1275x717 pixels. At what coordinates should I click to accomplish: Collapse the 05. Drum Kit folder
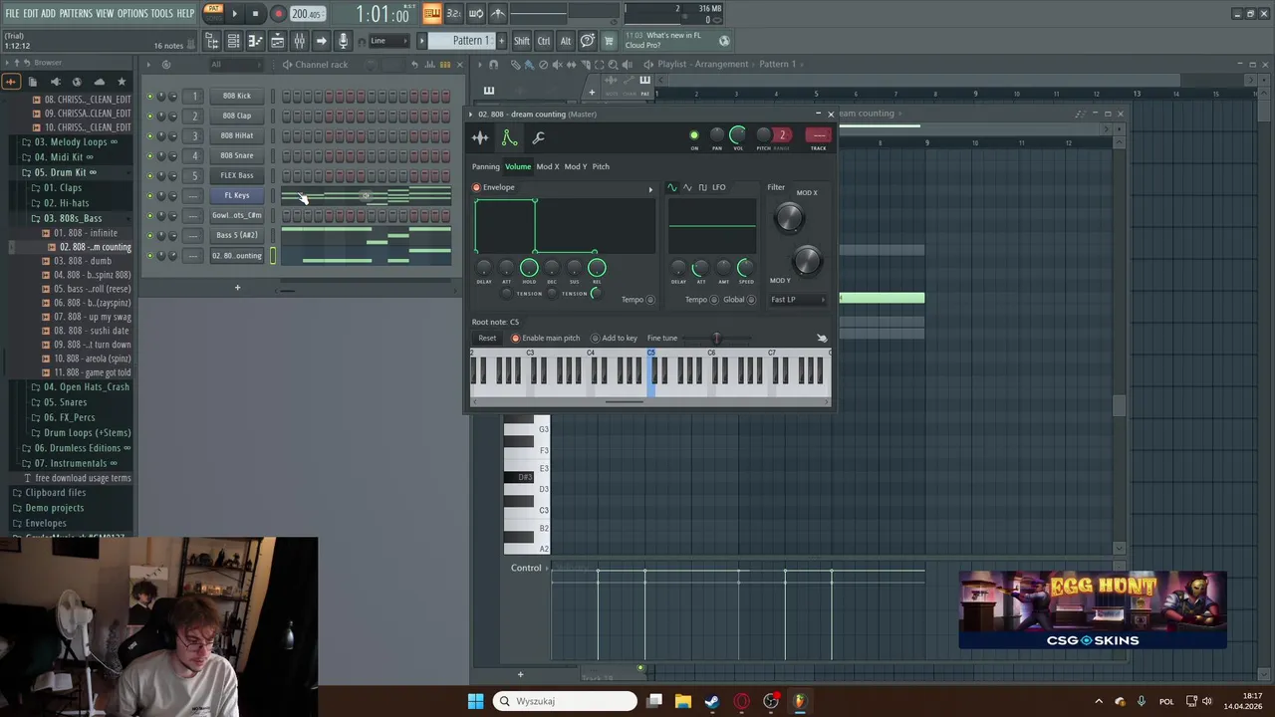tap(60, 172)
